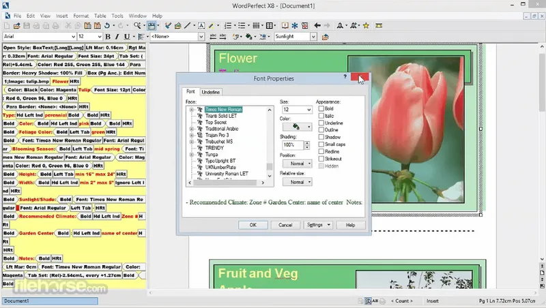Click the Cut scissors toolbar icon
The image size is (546, 308).
pyautogui.click(x=68, y=26)
